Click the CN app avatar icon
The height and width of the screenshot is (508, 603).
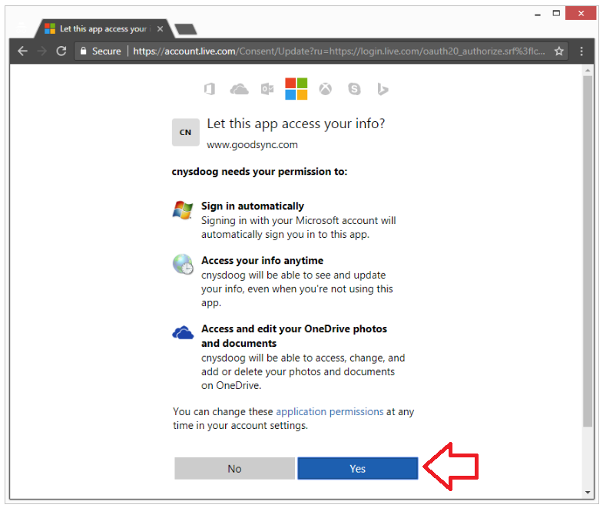click(x=185, y=132)
